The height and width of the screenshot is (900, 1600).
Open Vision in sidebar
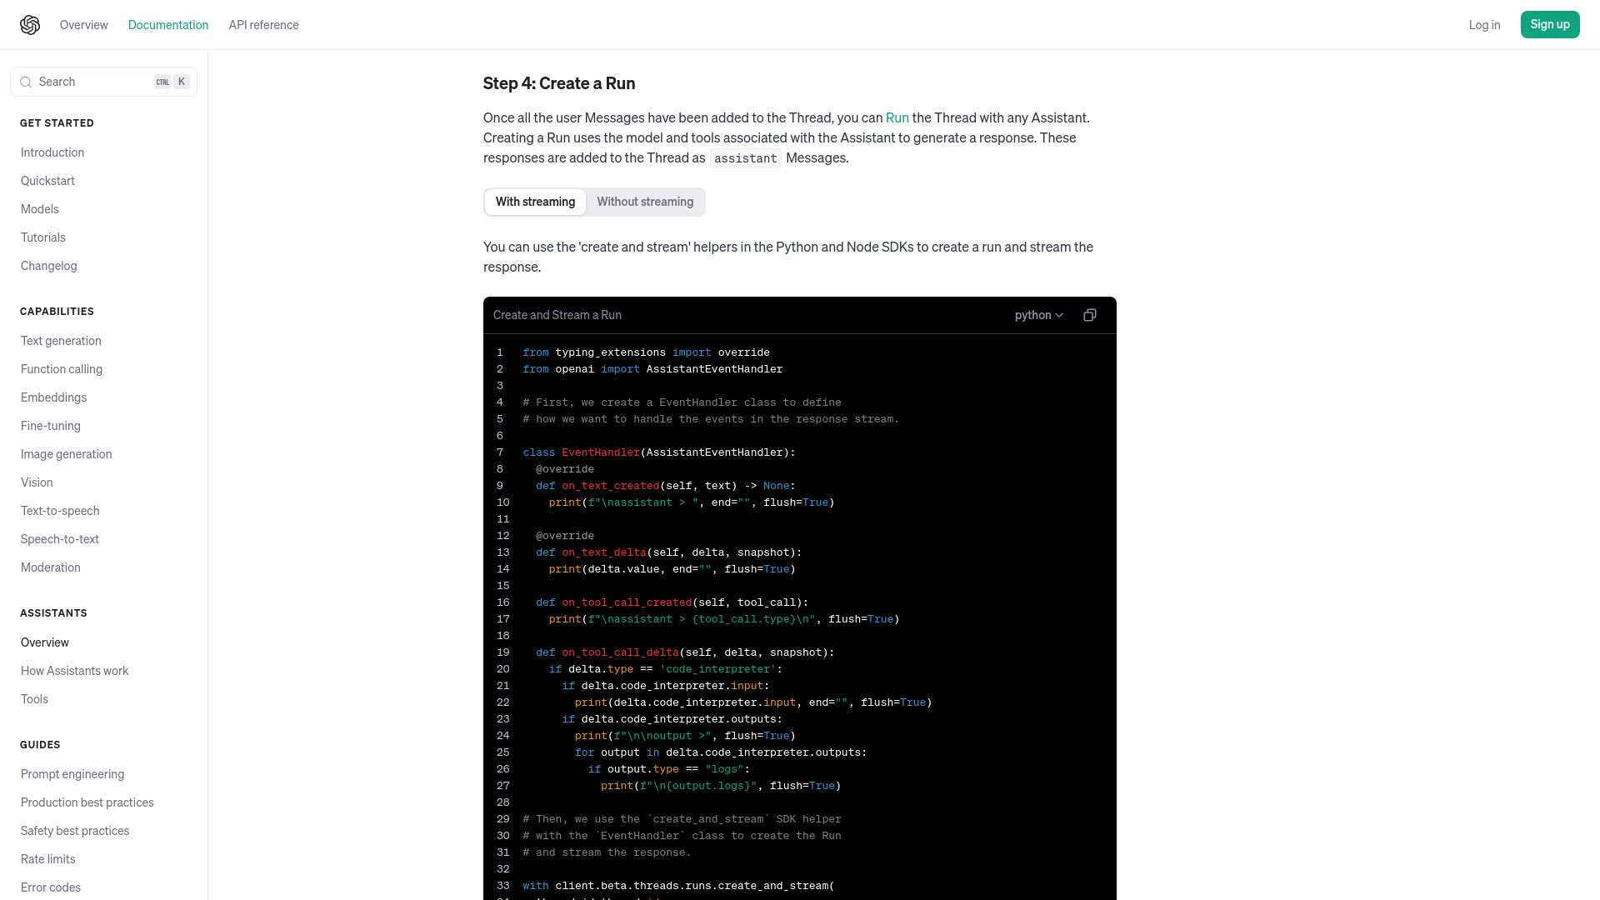pos(37,482)
